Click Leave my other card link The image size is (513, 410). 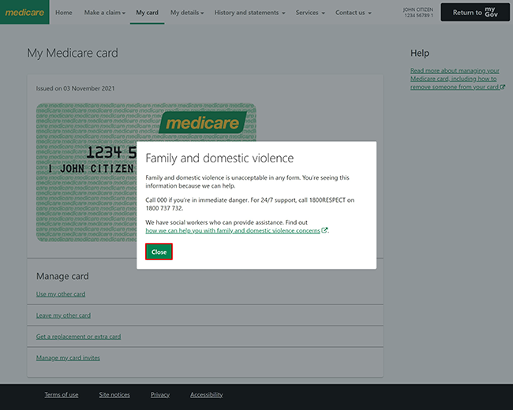63,315
